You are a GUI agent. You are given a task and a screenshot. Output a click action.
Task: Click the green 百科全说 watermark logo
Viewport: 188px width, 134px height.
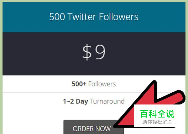[x=157, y=114]
